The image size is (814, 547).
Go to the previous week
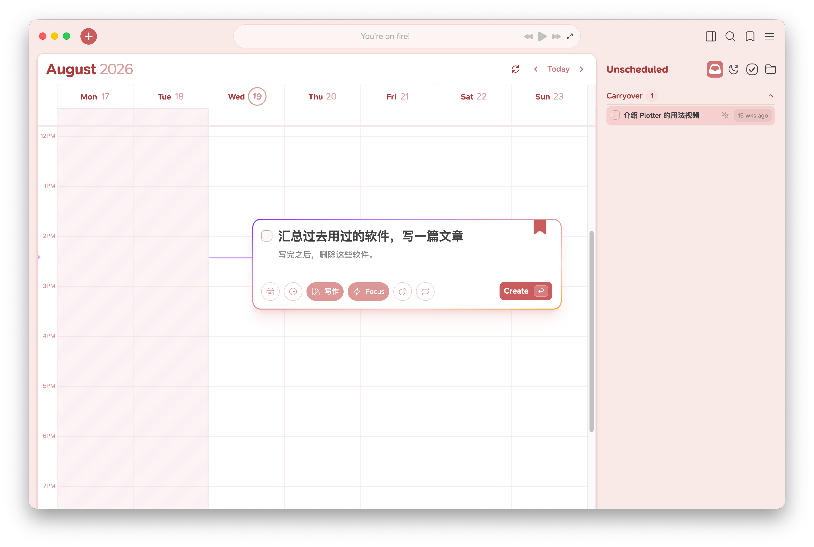point(535,69)
